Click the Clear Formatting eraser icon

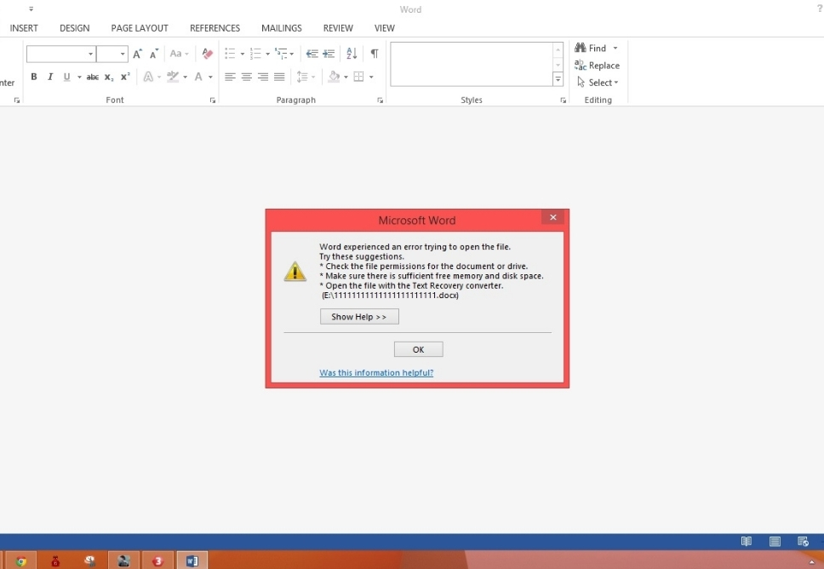(207, 54)
